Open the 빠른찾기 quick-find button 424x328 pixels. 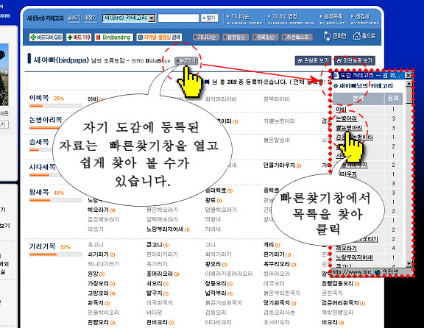coord(186,61)
